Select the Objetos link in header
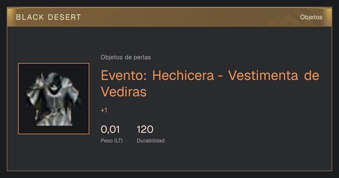 [311, 17]
